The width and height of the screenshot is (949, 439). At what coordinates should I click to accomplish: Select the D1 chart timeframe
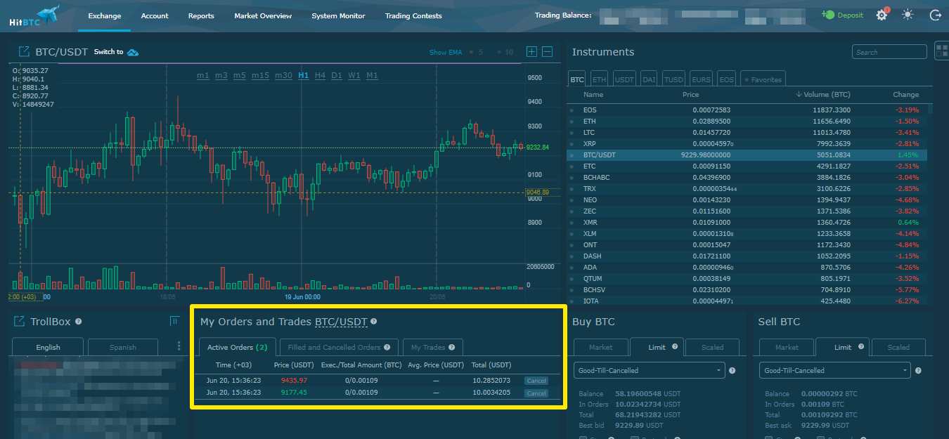(337, 75)
